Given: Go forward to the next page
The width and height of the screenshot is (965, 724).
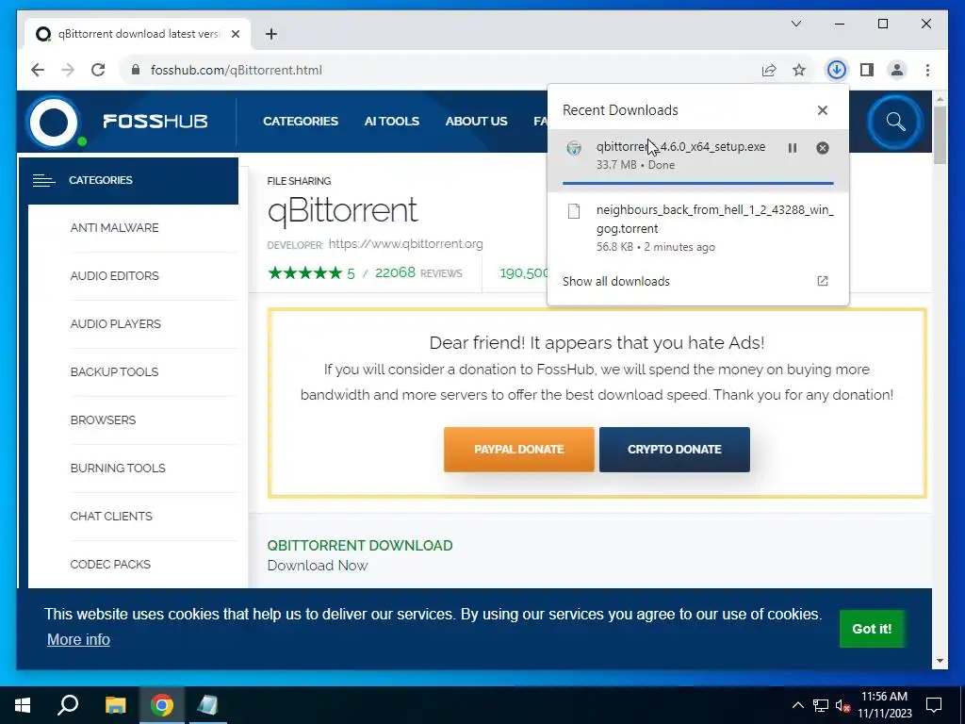Looking at the screenshot, I should coord(68,70).
